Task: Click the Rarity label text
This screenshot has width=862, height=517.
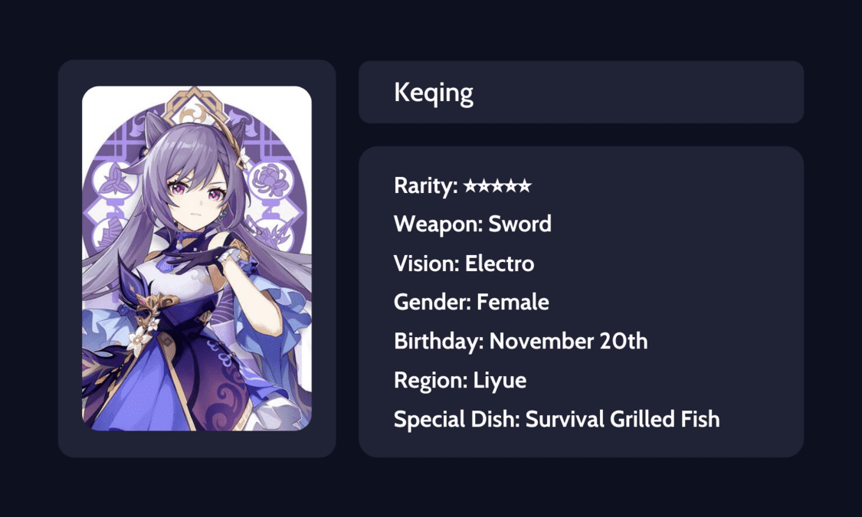Action: (425, 185)
